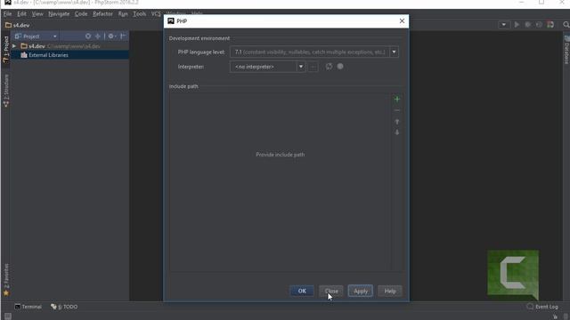Image resolution: width=570 pixels, height=320 pixels.
Task: Open Project panel settings gear
Action: [111, 36]
